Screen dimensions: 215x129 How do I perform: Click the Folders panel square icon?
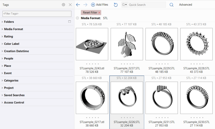pos(70,22)
